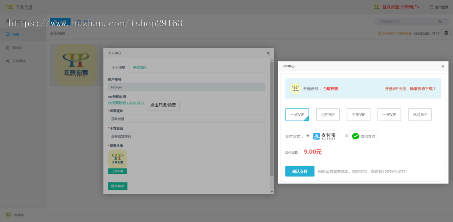Click the 个人中心 dialog scrollbar down arrow
The width and height of the screenshot is (453, 222).
[x=272, y=192]
